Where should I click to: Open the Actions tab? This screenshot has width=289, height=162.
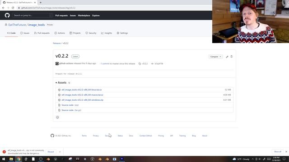[60, 33]
